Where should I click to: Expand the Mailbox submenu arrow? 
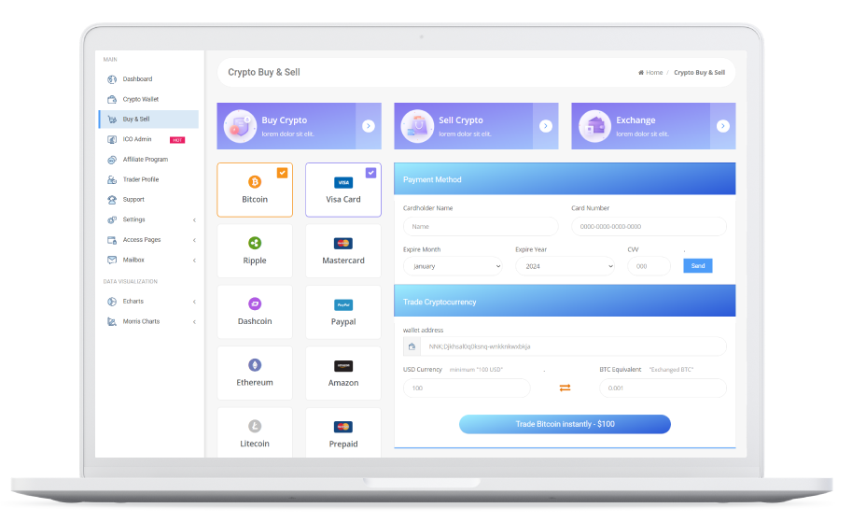pyautogui.click(x=194, y=261)
